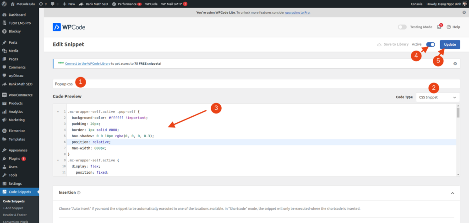The height and width of the screenshot is (223, 469).
Task: Click the Insertion help info icon
Action: [79, 193]
